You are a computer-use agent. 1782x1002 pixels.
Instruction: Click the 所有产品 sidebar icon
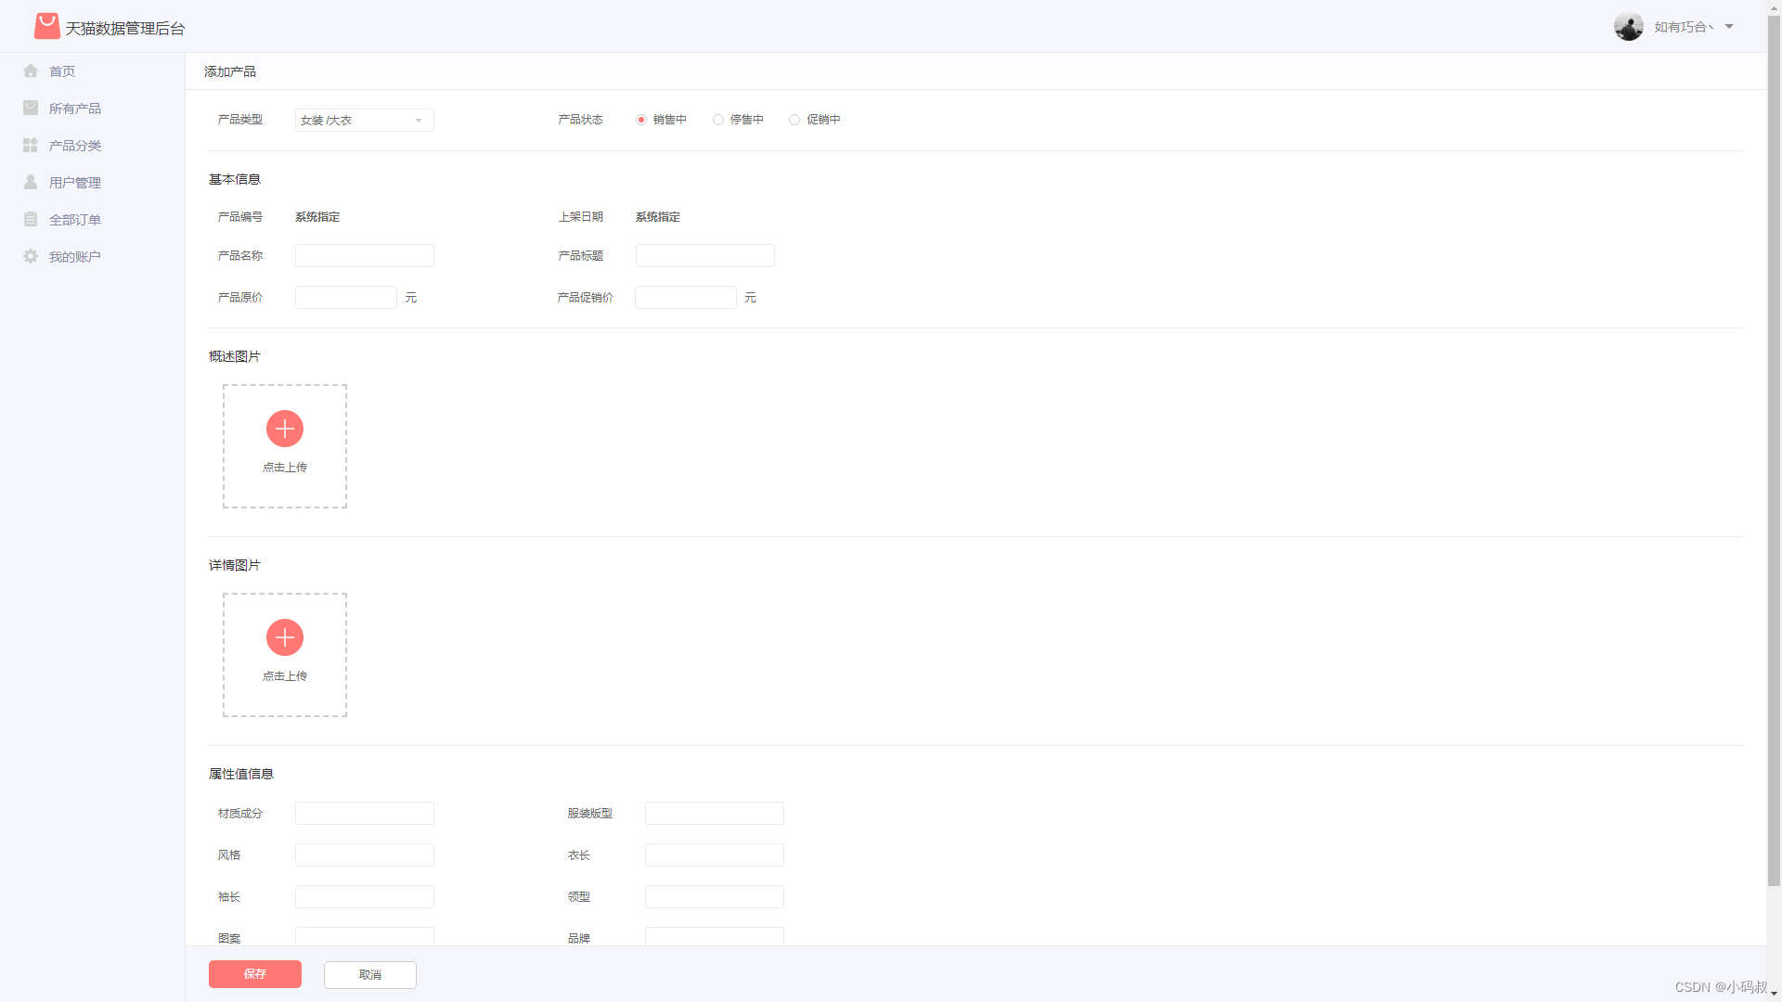31,109
